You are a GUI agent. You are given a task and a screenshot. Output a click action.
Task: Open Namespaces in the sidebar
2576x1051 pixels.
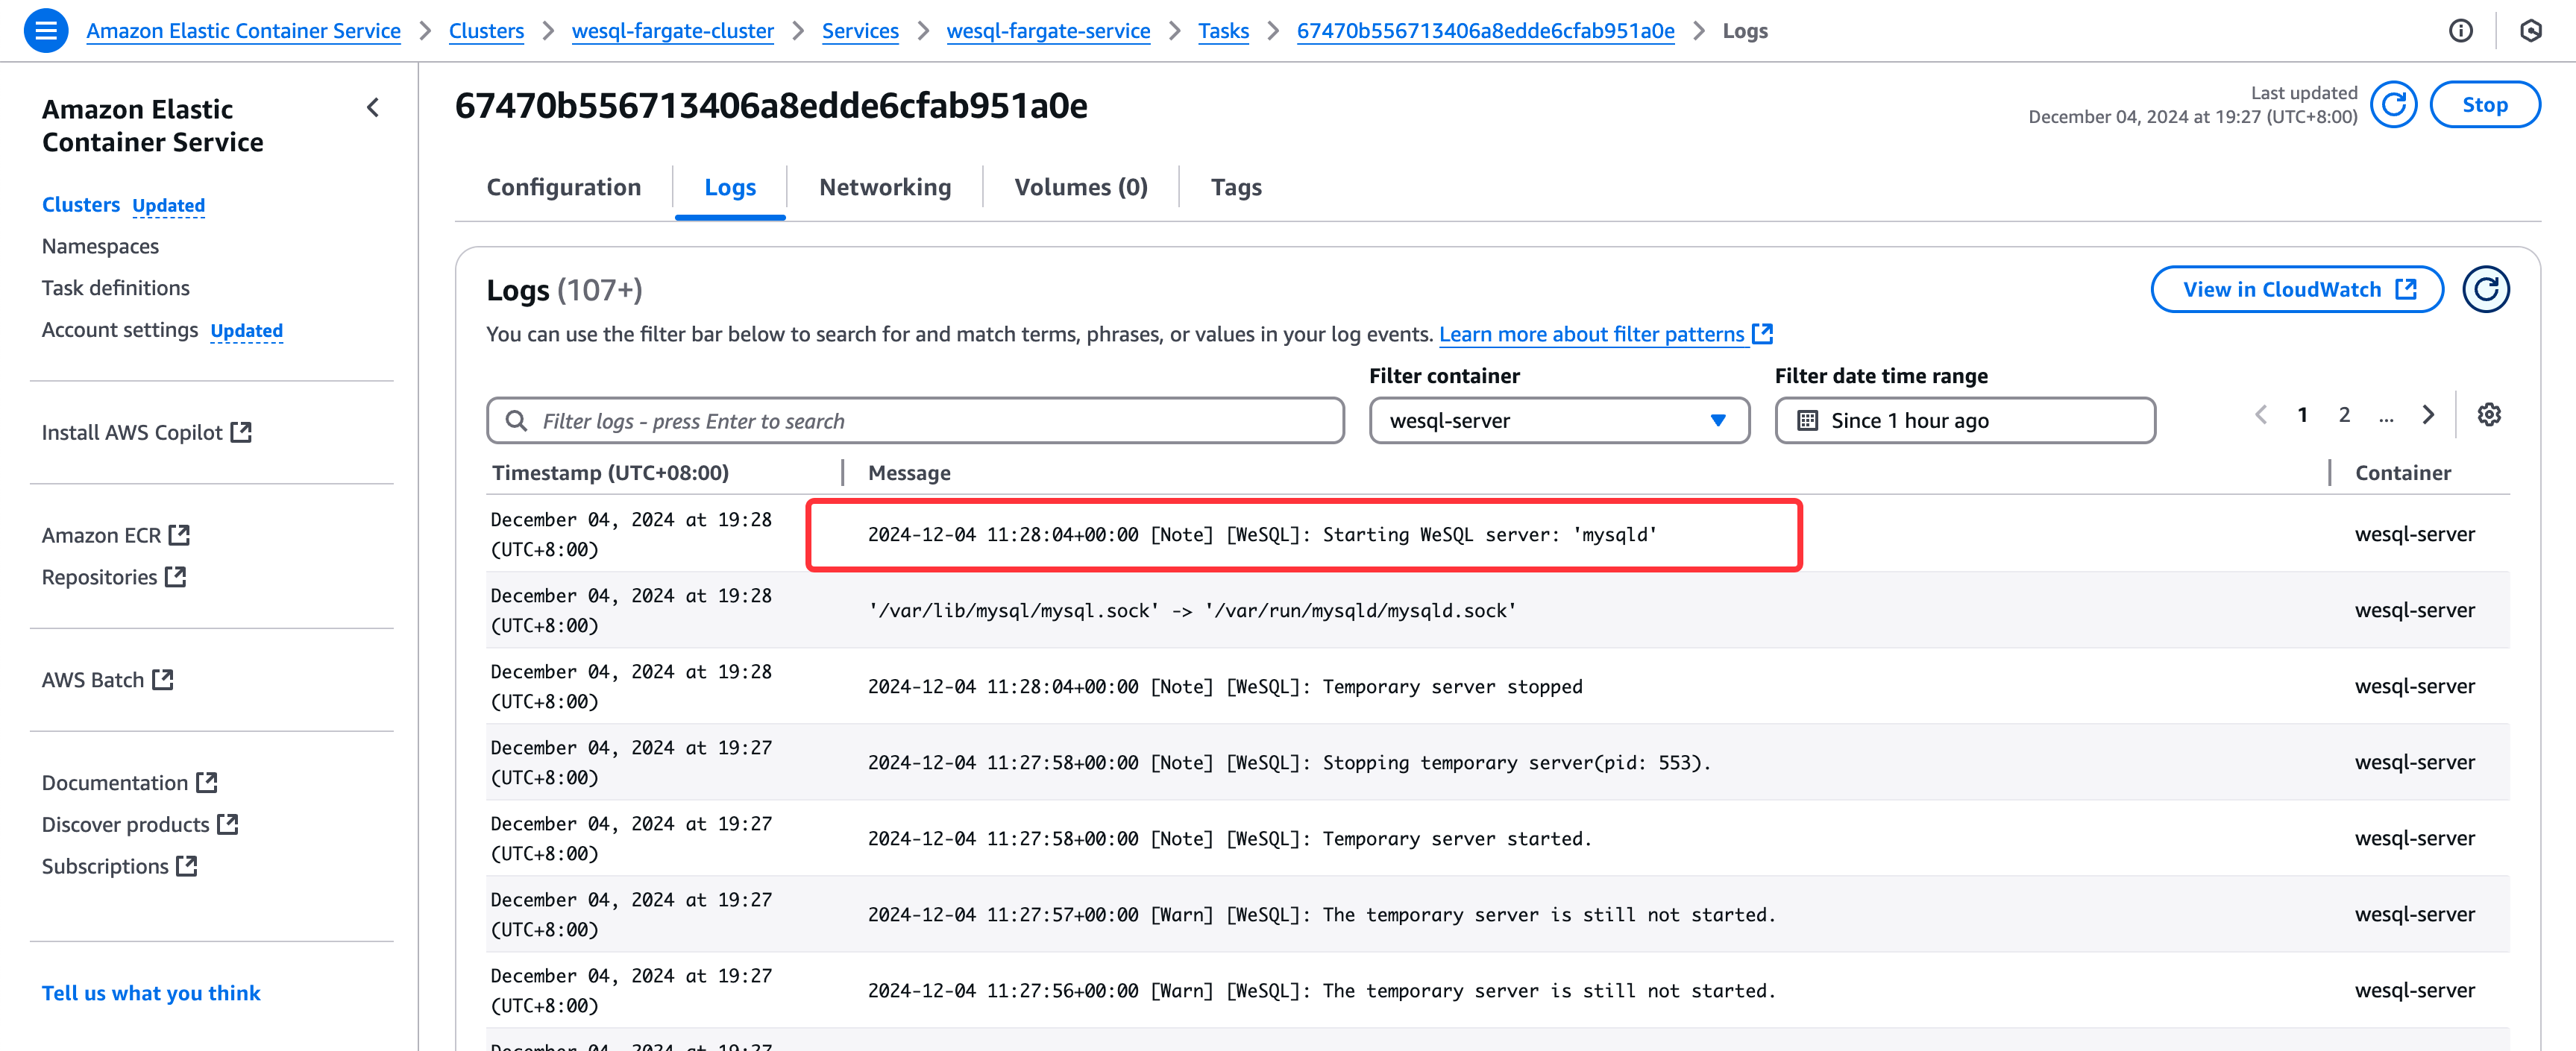point(100,247)
